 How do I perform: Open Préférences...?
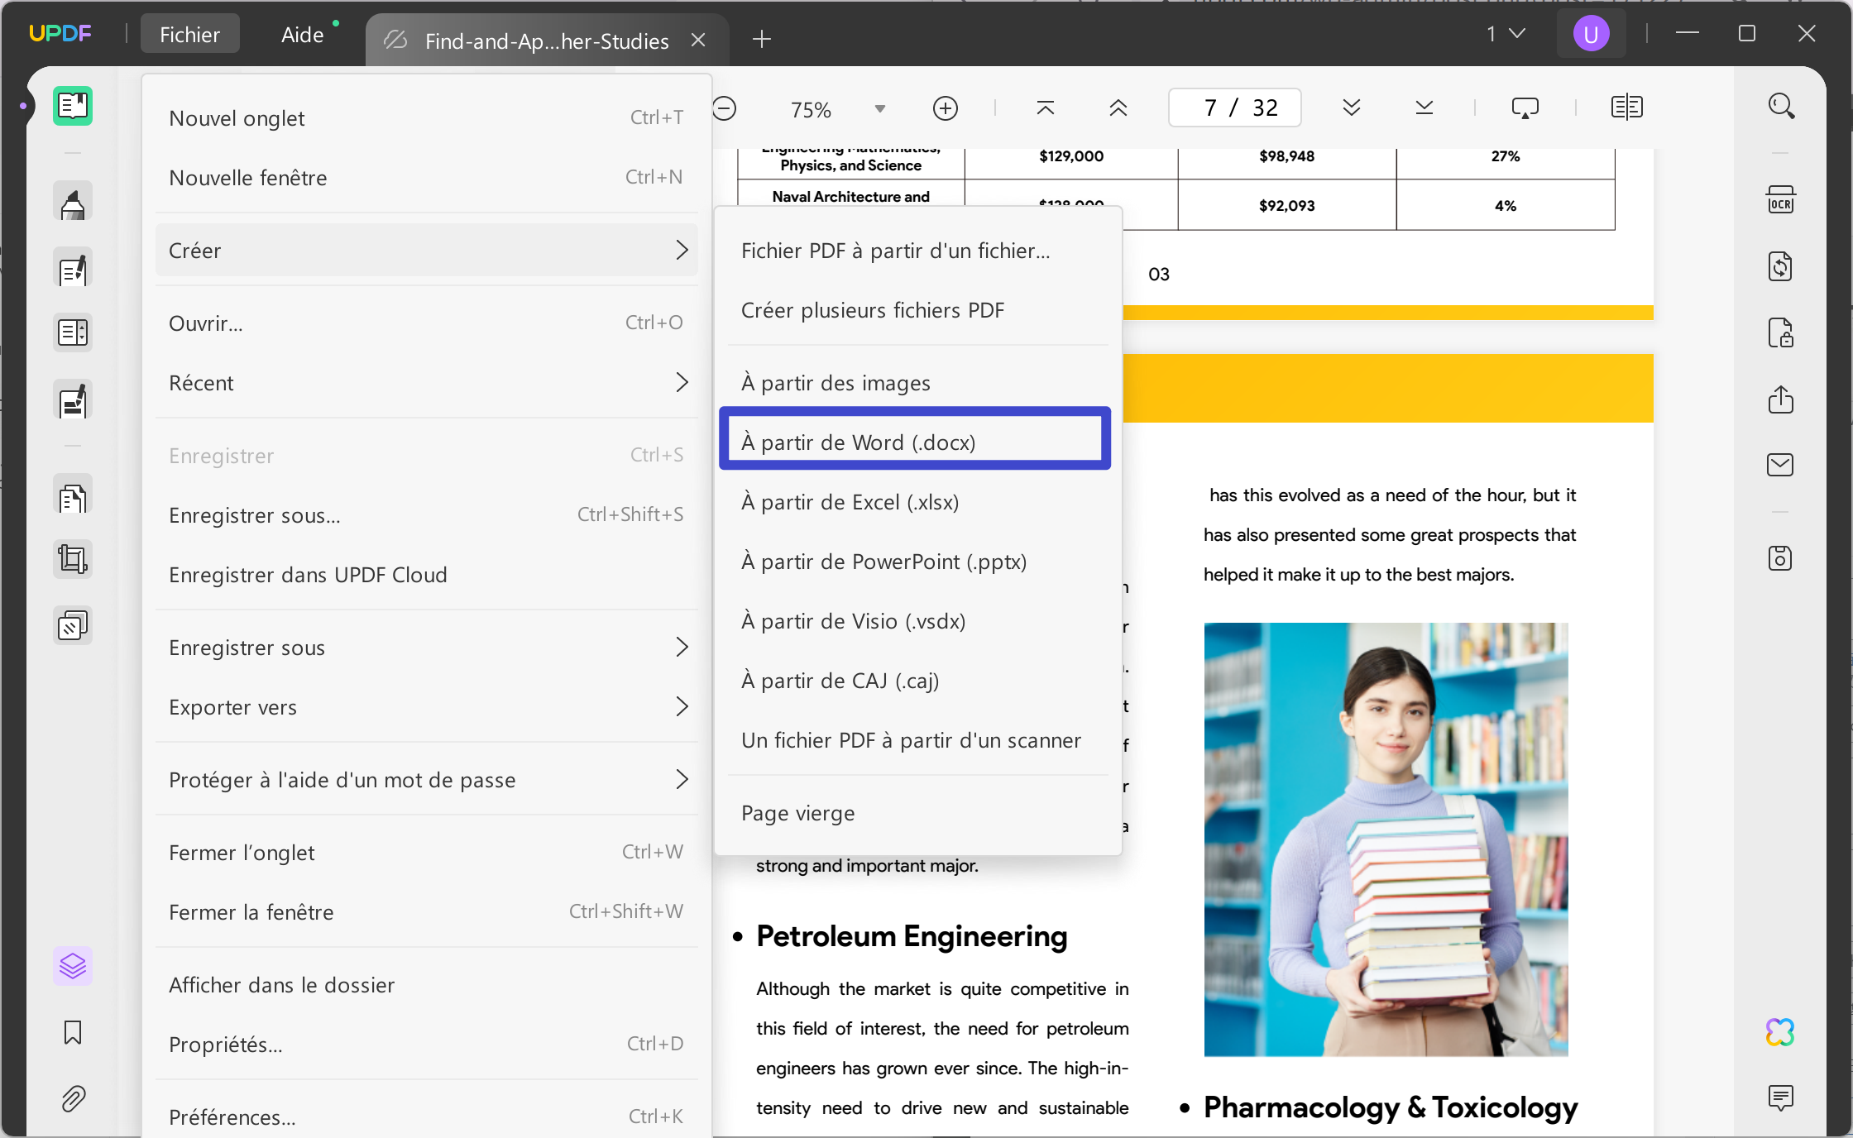427,1116
